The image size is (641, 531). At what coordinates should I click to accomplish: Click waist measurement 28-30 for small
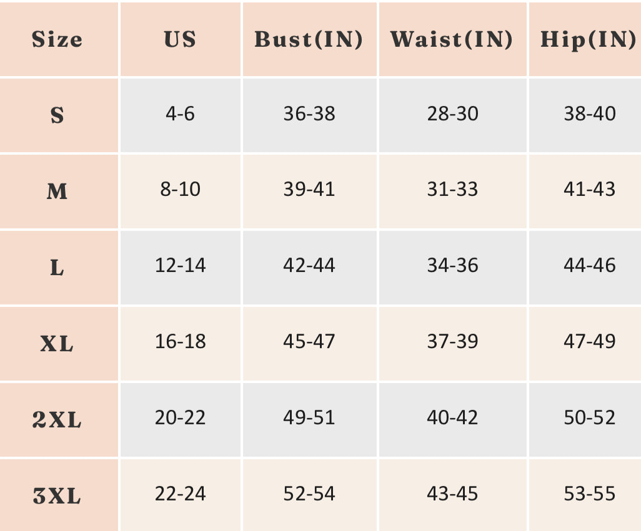click(x=452, y=114)
